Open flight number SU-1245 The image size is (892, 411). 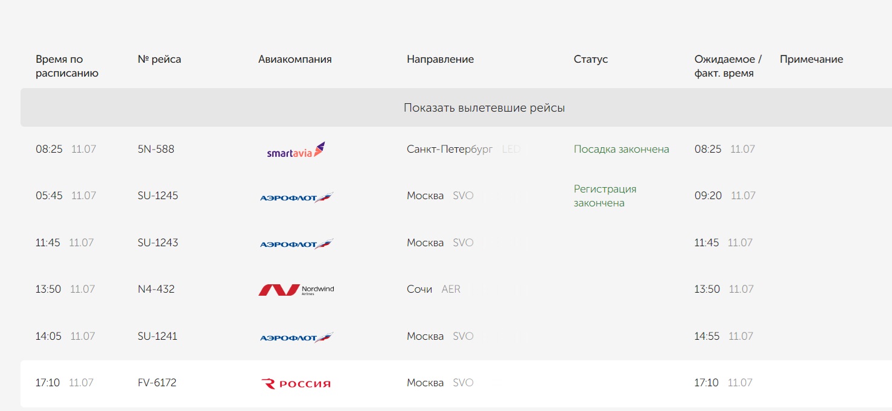pos(158,196)
